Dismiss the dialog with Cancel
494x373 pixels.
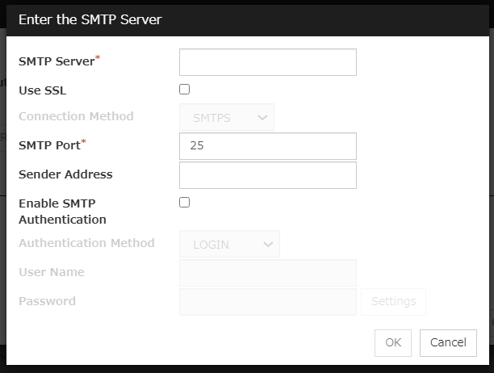point(448,342)
